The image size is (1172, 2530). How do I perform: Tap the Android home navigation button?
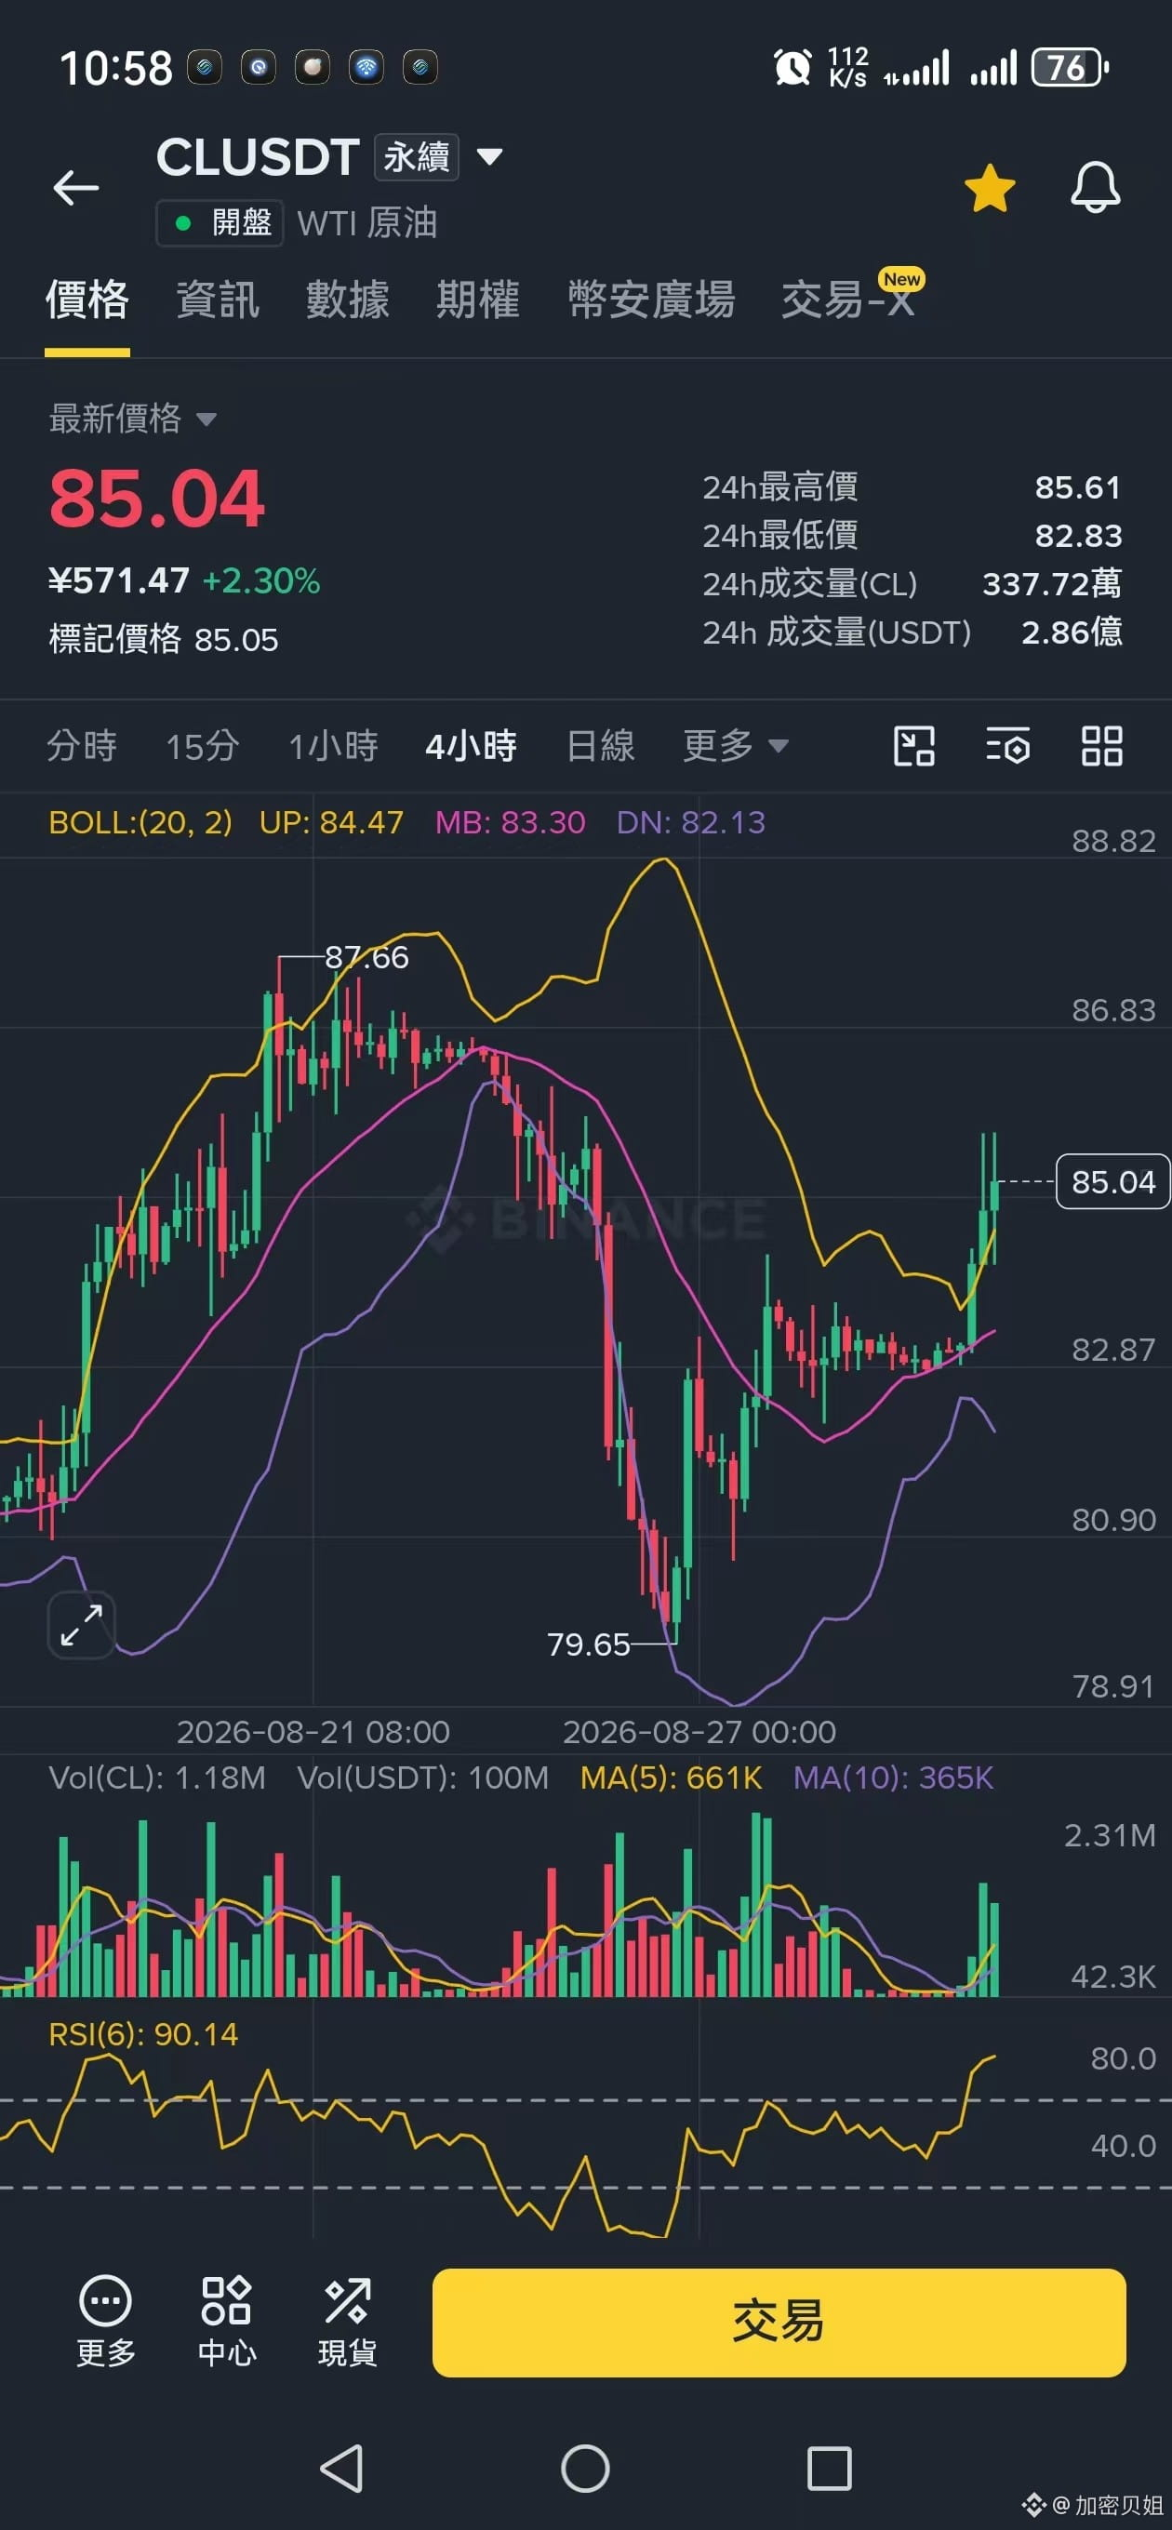click(585, 2468)
